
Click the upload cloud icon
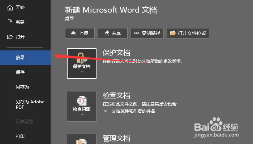[x=74, y=33]
